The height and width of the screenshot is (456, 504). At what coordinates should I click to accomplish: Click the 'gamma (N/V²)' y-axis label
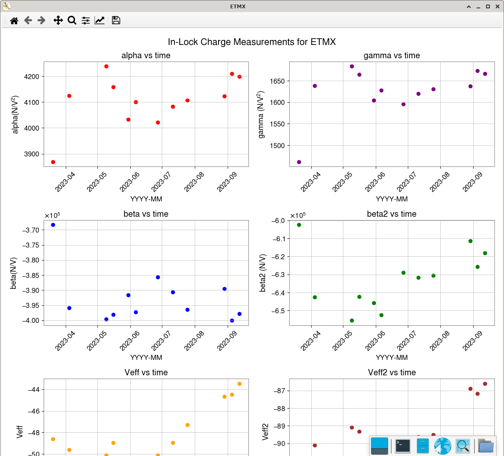pos(261,114)
